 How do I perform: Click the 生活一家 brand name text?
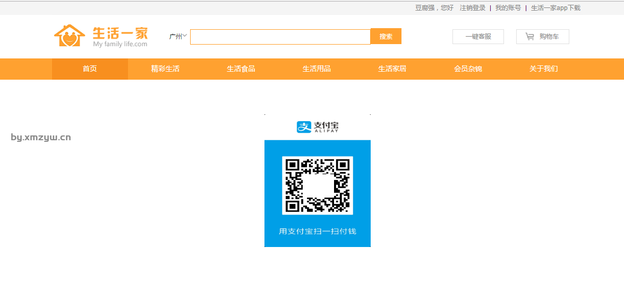120,32
